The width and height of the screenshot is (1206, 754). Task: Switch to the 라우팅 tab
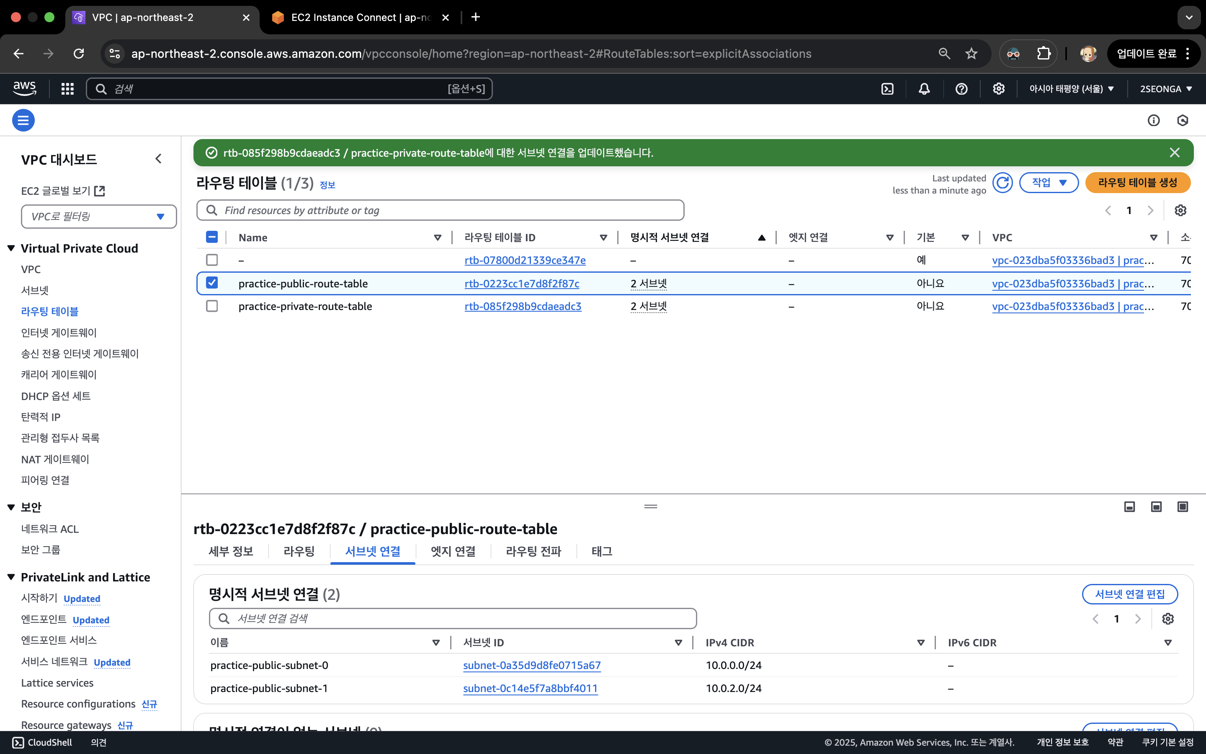pyautogui.click(x=299, y=551)
